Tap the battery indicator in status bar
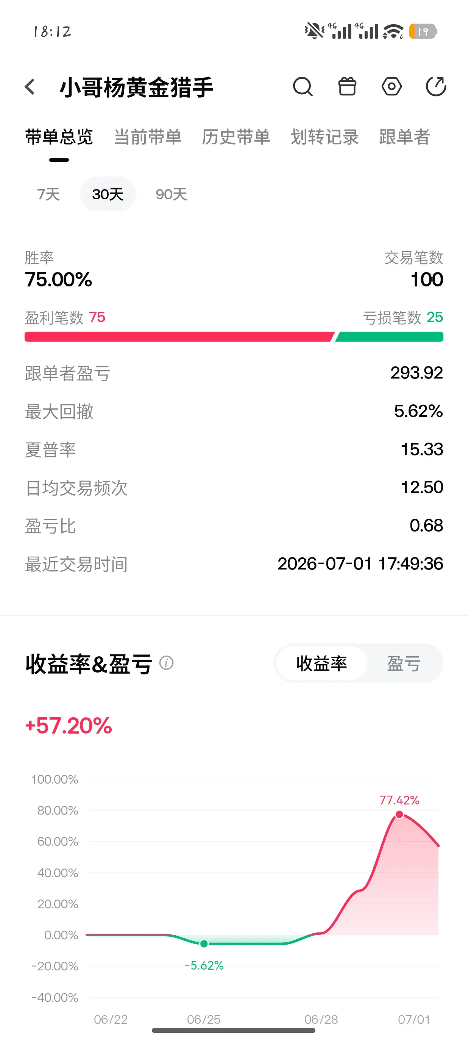Screen dimensions: 468x1042 [423, 31]
